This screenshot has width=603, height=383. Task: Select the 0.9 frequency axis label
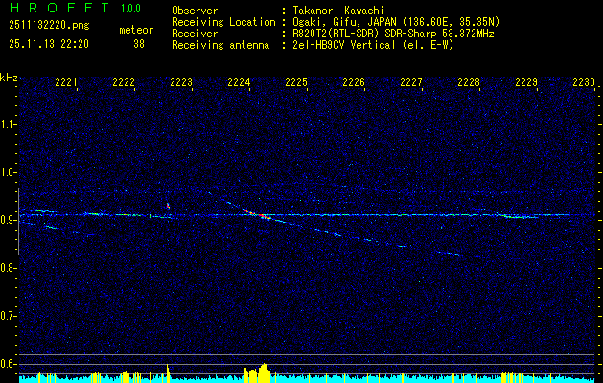(x=9, y=220)
